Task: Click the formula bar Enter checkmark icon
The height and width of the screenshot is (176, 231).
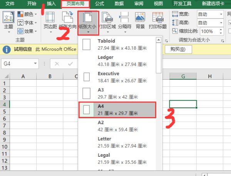Action: (x=70, y=64)
